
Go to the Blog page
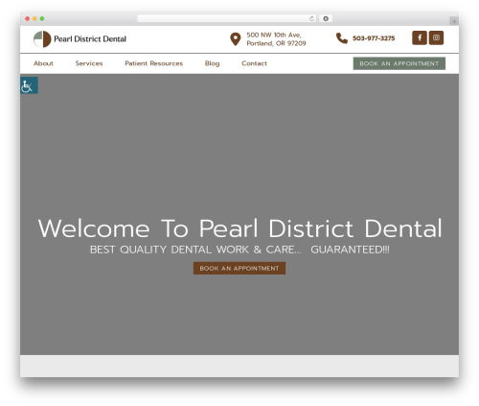click(x=213, y=63)
